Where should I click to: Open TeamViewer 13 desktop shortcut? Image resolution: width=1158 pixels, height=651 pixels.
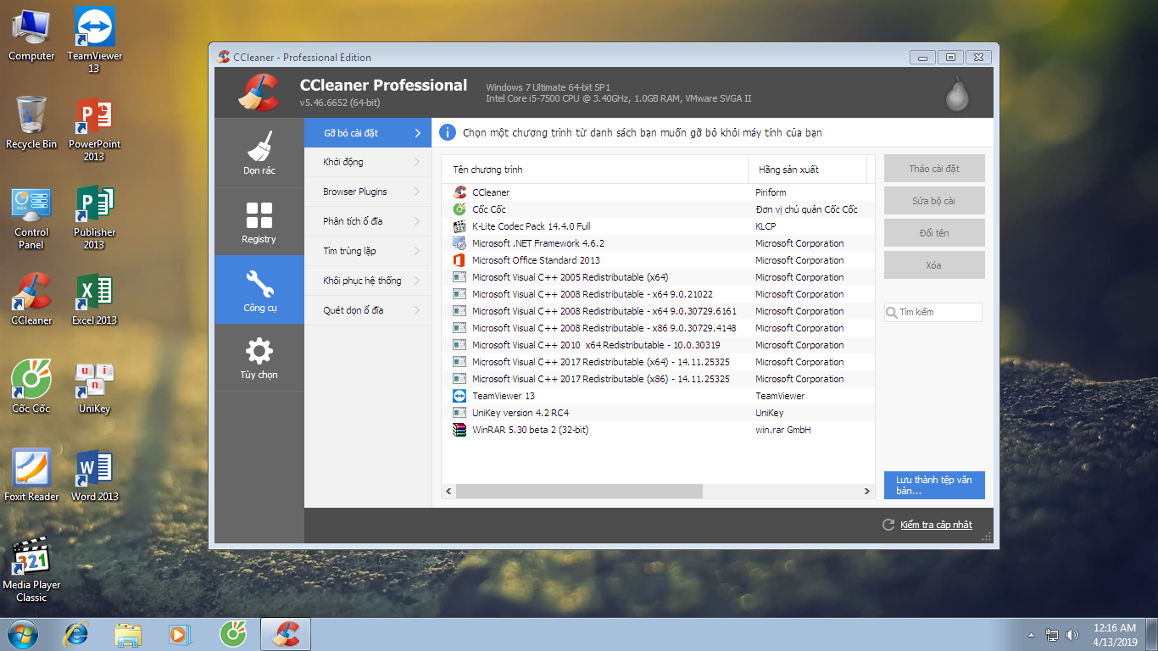(94, 40)
